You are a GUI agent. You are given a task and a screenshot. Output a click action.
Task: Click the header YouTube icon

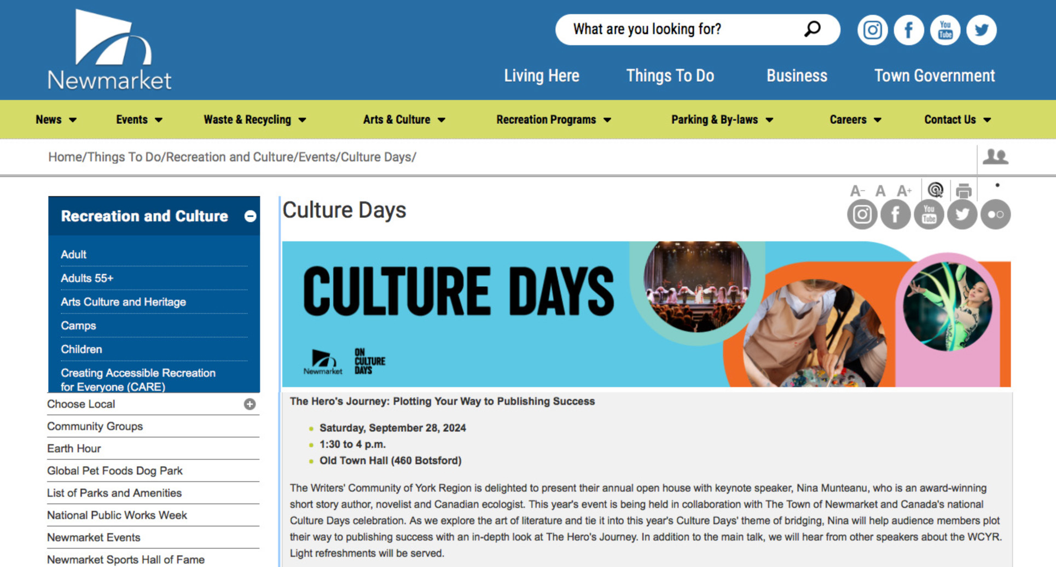pos(945,30)
